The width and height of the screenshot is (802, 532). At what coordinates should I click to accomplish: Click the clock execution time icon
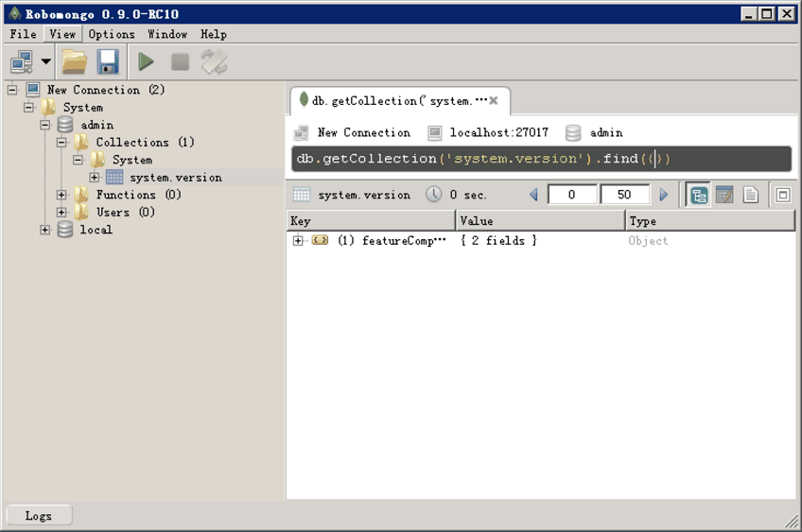tap(434, 195)
